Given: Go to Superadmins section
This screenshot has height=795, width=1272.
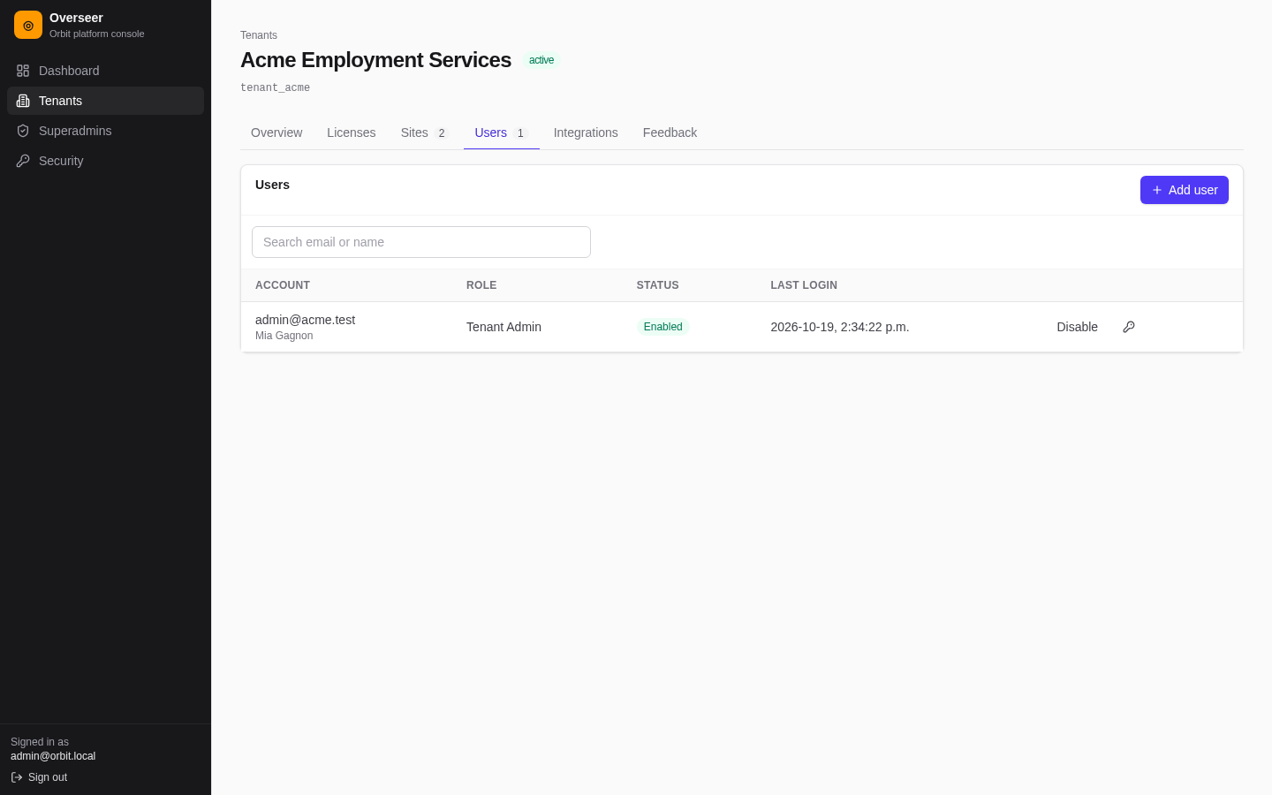Looking at the screenshot, I should (x=105, y=131).
